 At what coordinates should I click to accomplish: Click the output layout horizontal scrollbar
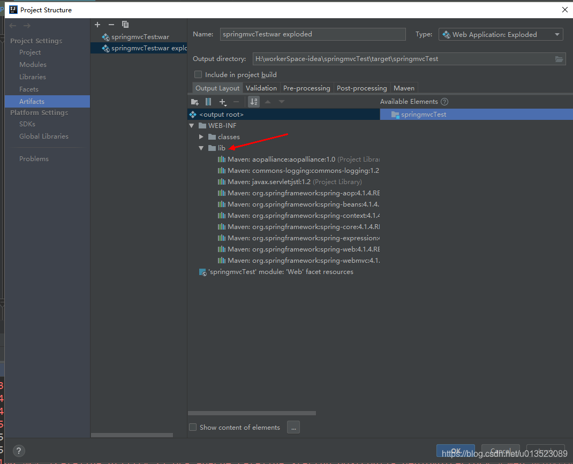pyautogui.click(x=252, y=413)
